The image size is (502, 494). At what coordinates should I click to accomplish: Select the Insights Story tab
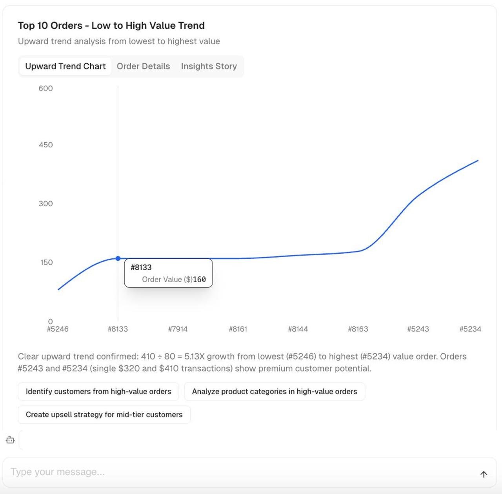[209, 66]
